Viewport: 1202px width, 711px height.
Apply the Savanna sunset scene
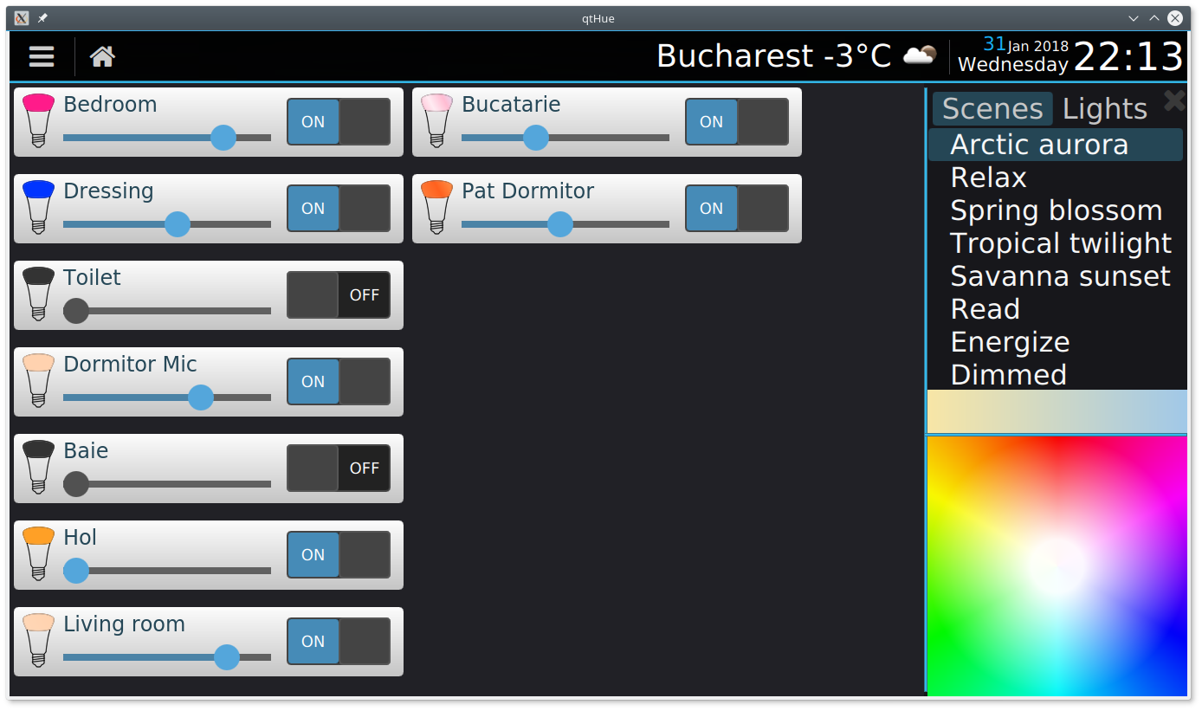pos(1060,276)
